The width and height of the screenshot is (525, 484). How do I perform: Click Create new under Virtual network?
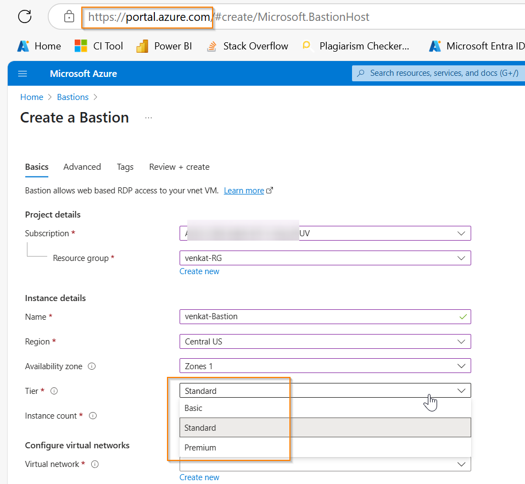199,477
